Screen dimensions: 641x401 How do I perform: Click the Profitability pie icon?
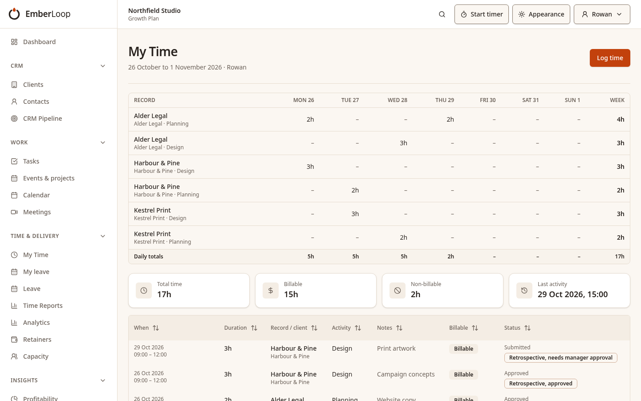point(14,398)
